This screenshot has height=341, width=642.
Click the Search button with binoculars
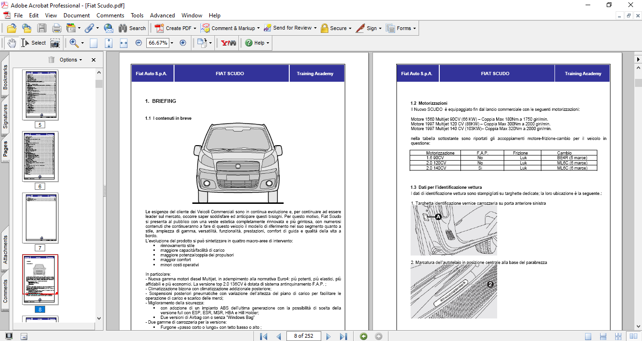coord(132,28)
